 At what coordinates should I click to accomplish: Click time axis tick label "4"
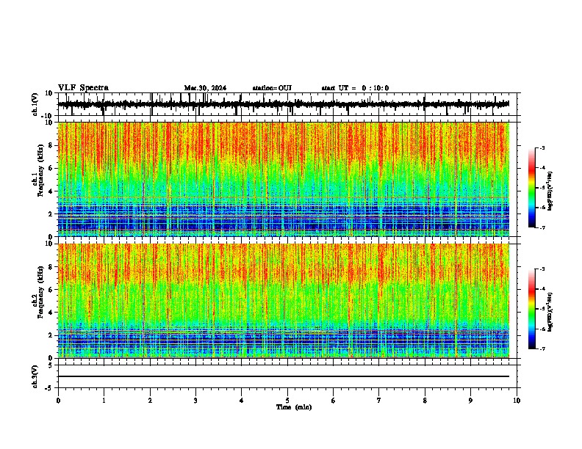click(242, 401)
